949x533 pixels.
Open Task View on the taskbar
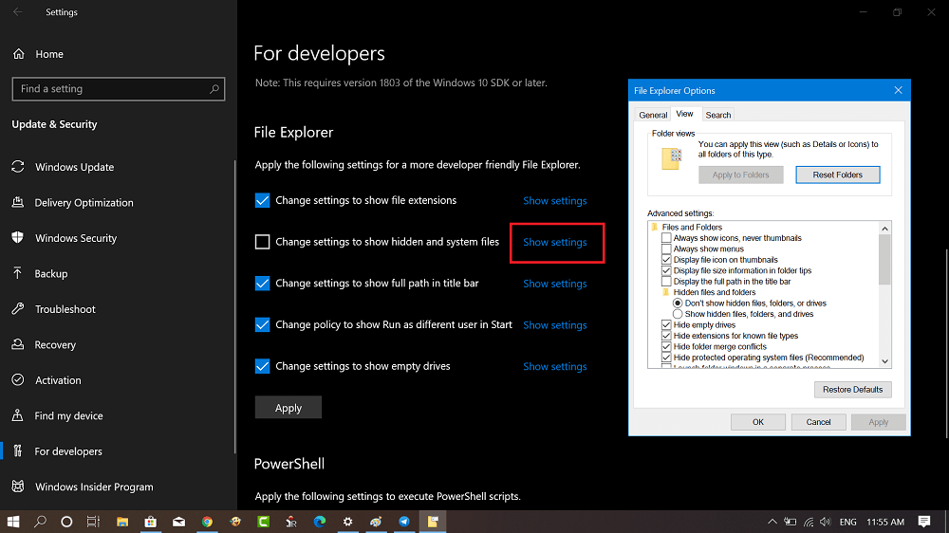[93, 522]
